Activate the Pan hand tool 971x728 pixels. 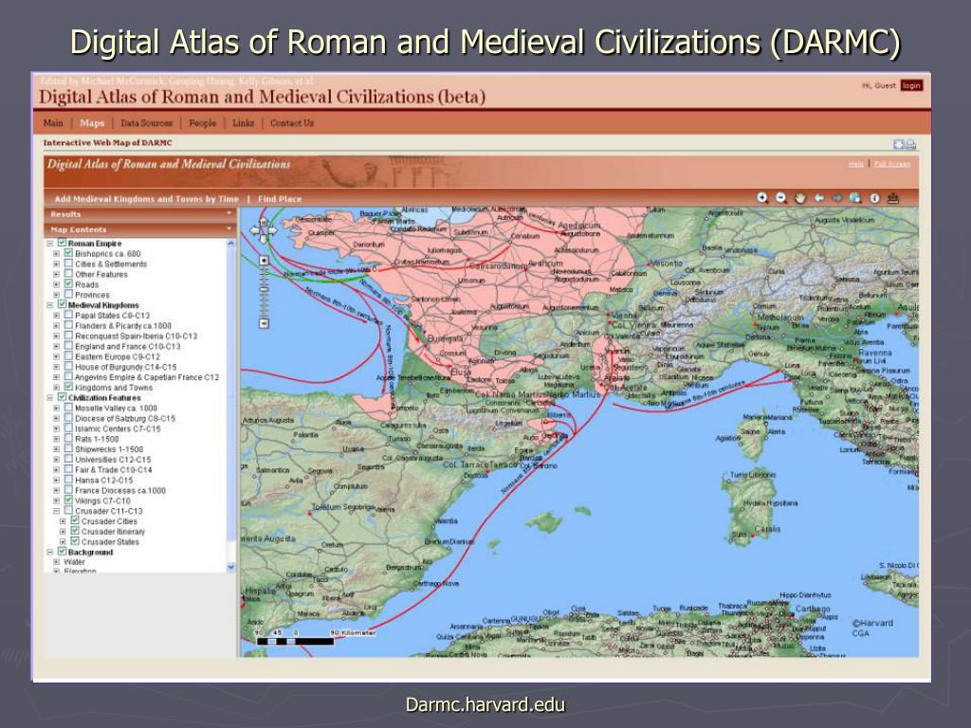coord(800,198)
